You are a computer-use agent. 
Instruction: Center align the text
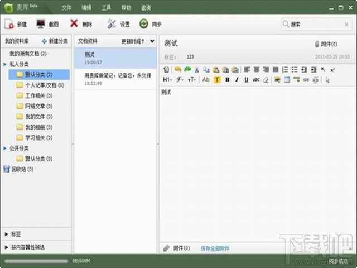coord(257,69)
